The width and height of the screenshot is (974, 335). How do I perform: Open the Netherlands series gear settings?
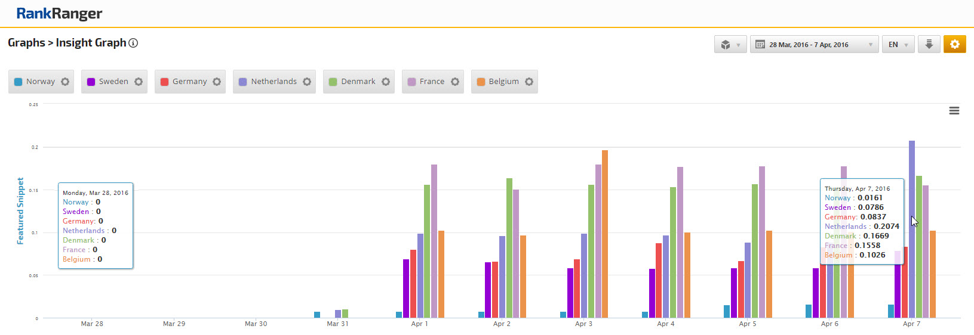coord(307,82)
